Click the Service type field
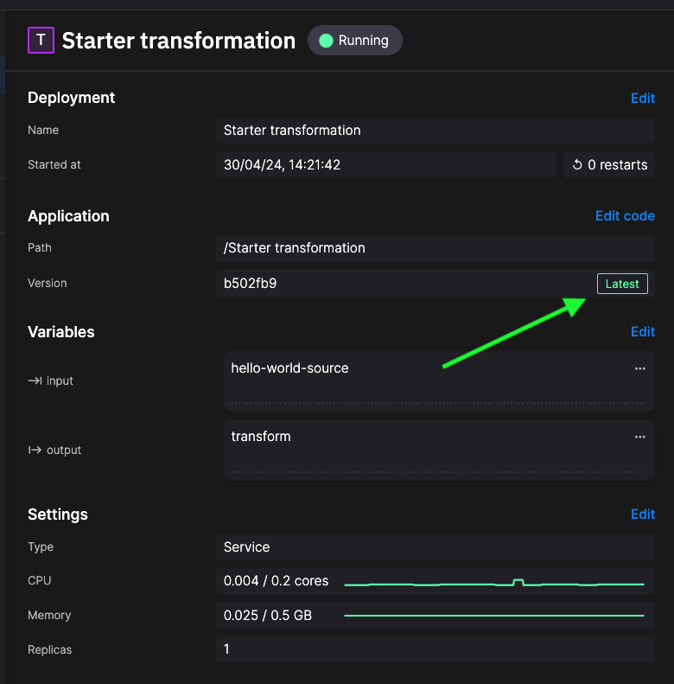This screenshot has width=674, height=684. pos(435,547)
